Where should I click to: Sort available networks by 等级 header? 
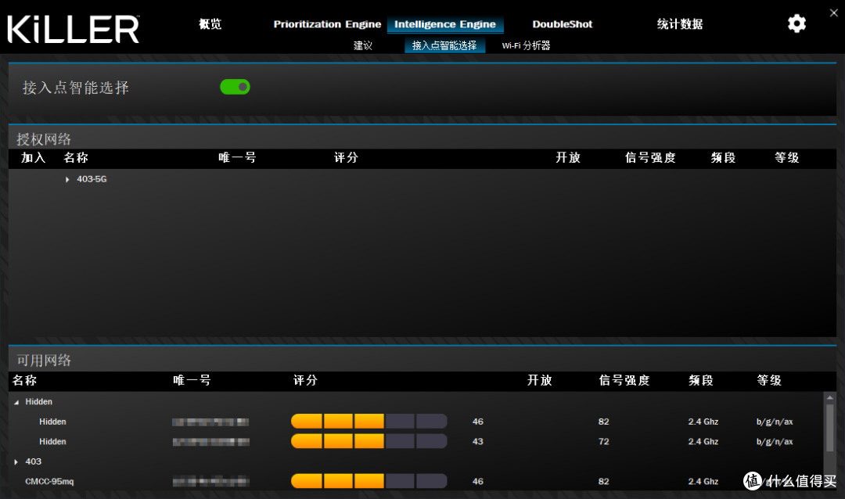(769, 380)
